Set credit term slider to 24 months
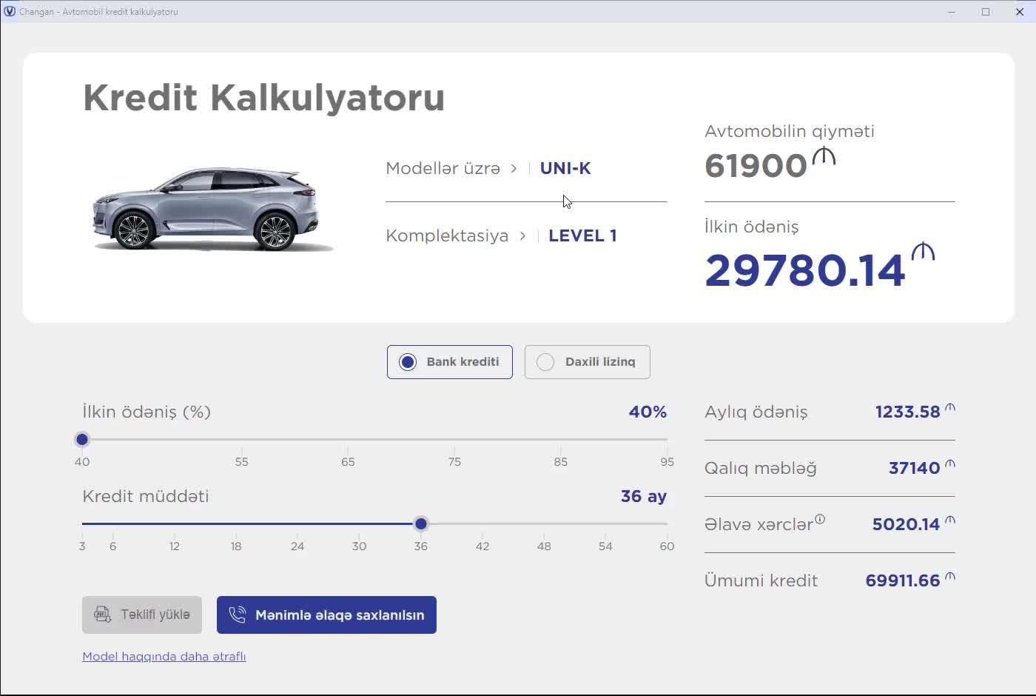Screen dimensions: 1036x696 coord(297,523)
